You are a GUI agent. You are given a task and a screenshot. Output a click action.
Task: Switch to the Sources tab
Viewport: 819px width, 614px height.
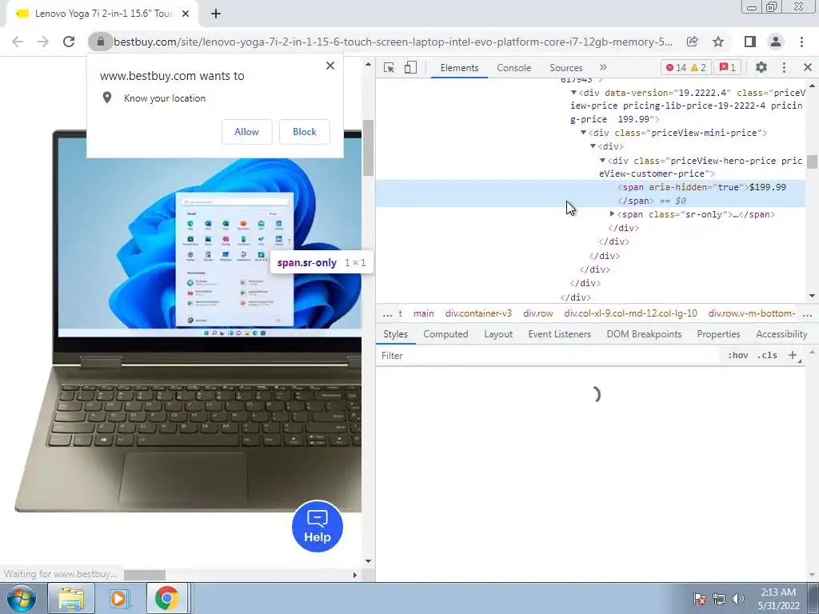[x=565, y=68]
